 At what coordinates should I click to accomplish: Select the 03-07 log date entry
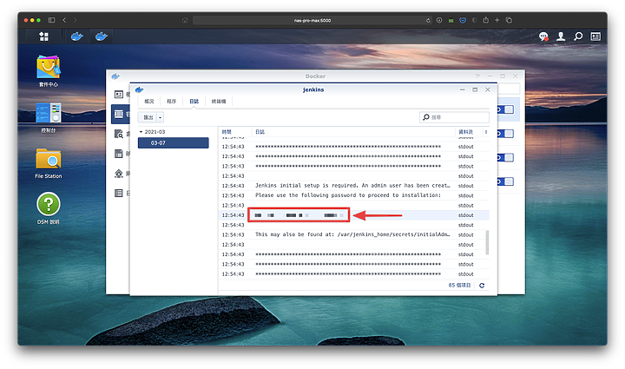coord(174,142)
